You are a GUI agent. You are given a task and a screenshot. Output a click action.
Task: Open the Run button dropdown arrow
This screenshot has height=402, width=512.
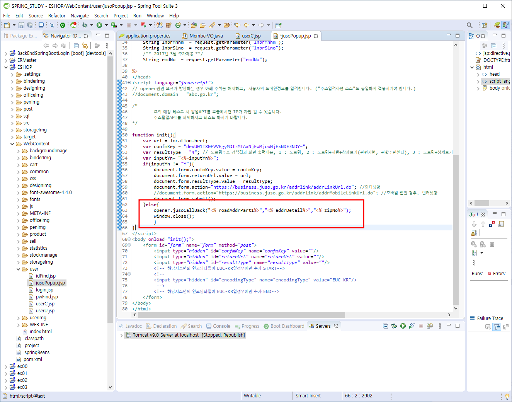[106, 25]
